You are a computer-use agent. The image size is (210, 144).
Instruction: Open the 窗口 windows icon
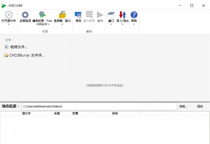(x=111, y=15)
